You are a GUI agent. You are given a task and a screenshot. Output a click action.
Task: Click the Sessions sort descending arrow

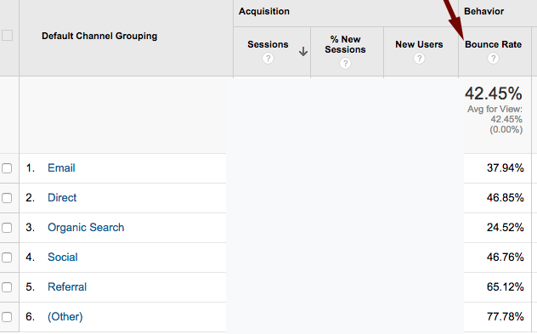click(x=303, y=52)
